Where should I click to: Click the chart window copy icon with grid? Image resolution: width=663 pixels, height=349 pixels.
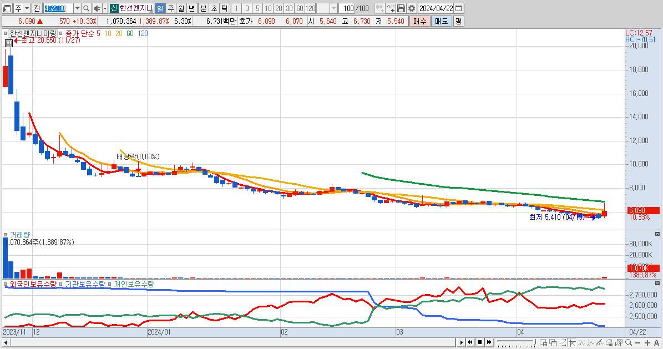click(543, 342)
